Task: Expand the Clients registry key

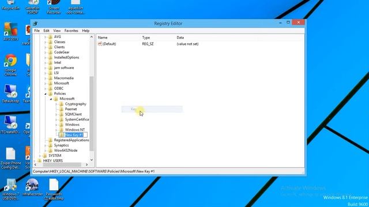Action: click(45, 47)
